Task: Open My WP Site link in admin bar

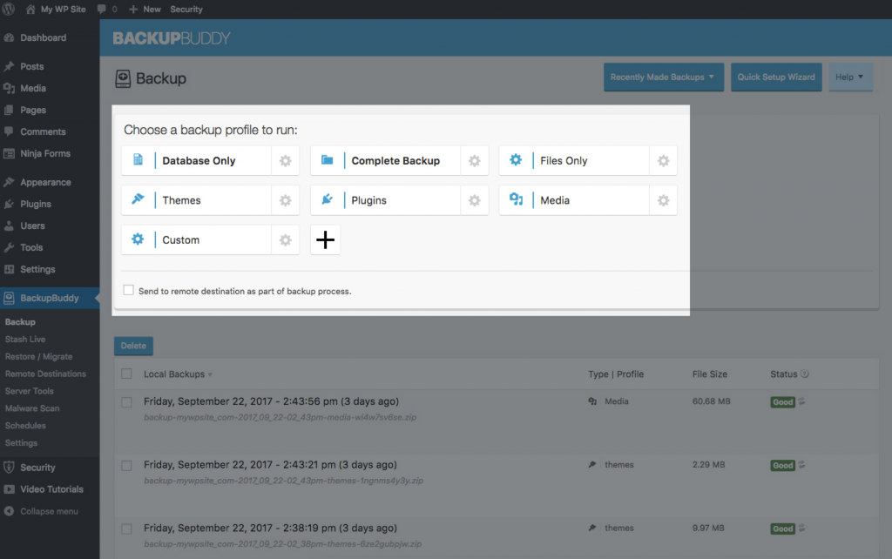Action: [56, 9]
